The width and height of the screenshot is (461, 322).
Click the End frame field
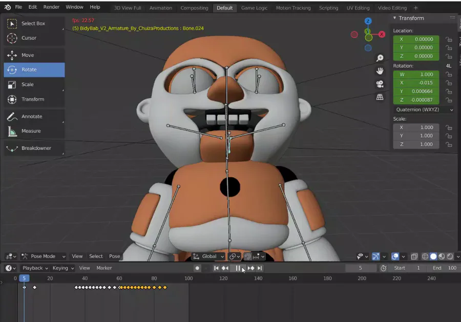[444, 268]
